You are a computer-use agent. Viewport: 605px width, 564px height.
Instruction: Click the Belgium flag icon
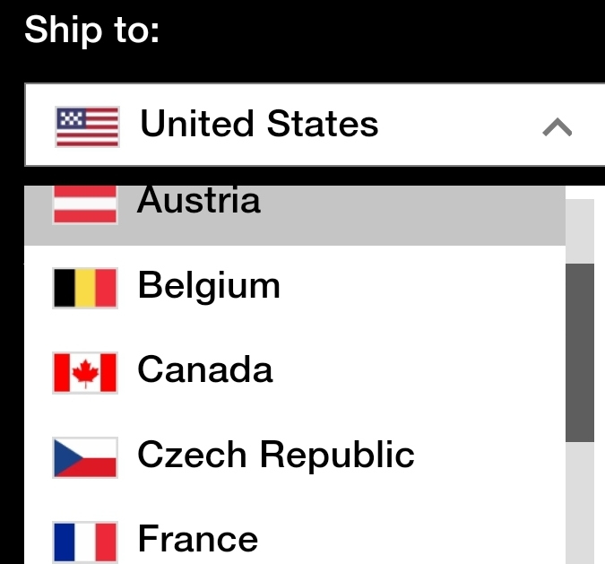click(x=85, y=288)
